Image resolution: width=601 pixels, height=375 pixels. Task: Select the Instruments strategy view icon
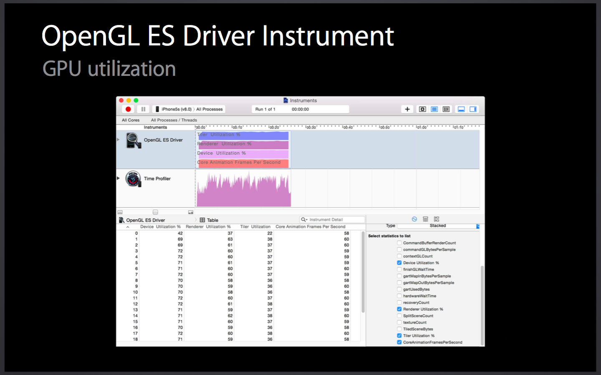point(434,109)
